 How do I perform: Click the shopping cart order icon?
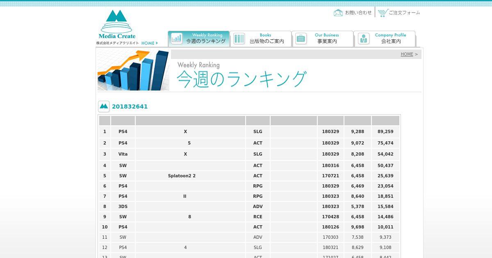tap(383, 13)
